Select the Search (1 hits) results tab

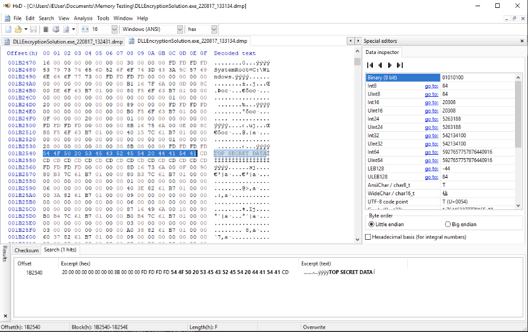[60, 250]
